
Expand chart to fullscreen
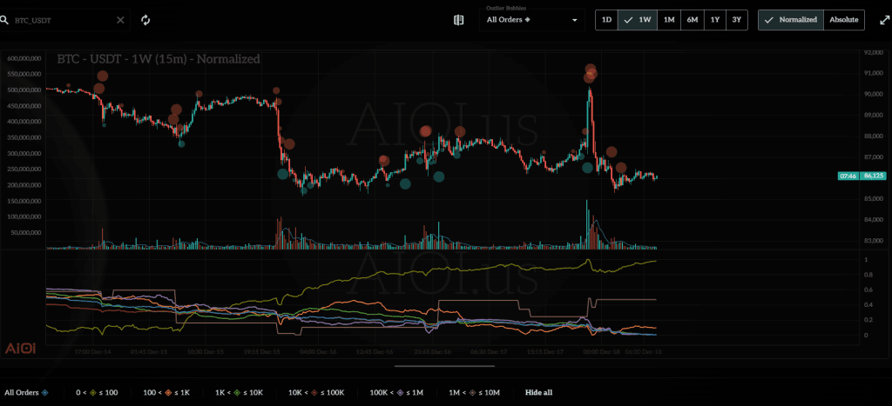(x=883, y=19)
